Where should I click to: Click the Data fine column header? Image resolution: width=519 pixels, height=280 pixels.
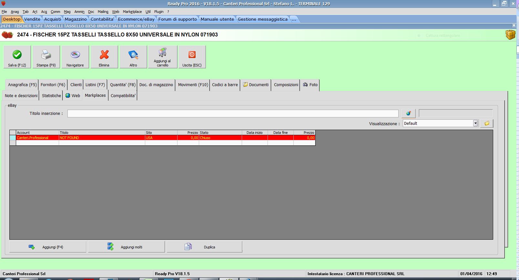280,133
